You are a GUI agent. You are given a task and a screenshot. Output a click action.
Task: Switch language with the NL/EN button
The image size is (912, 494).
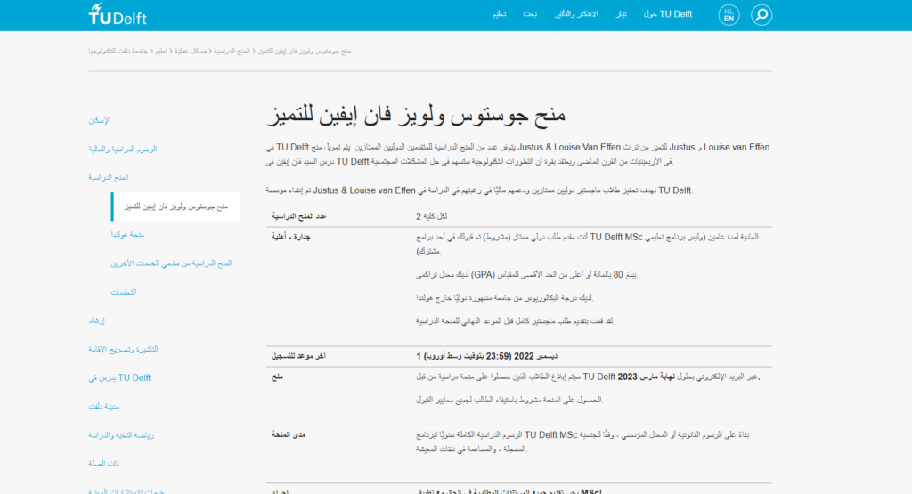[x=729, y=15]
